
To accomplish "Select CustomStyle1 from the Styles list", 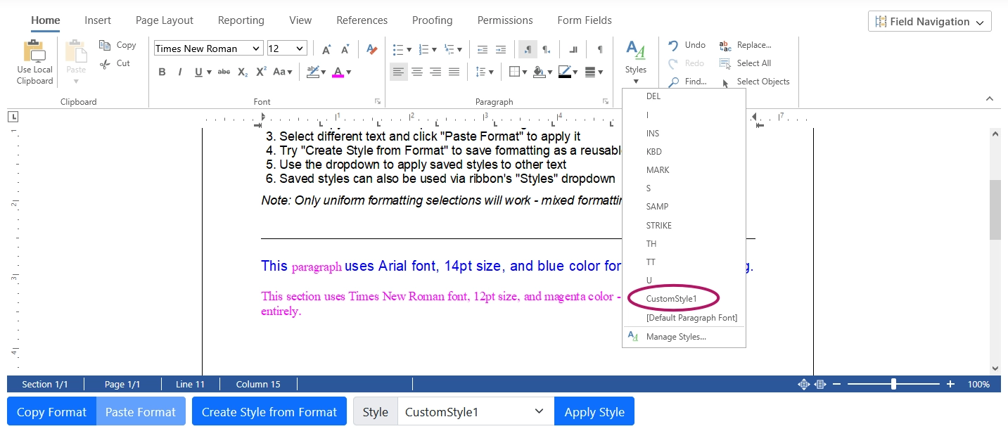I will point(671,299).
